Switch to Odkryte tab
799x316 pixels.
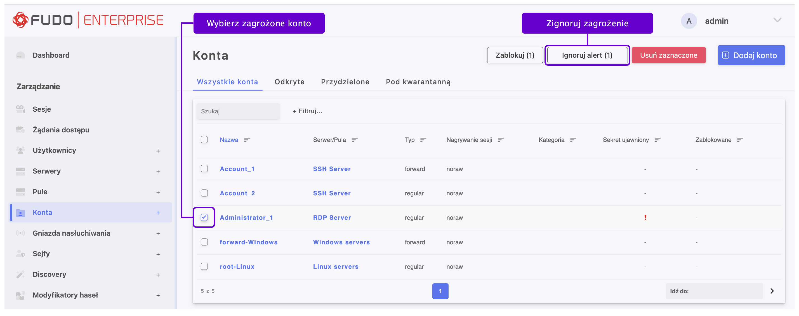click(x=289, y=82)
